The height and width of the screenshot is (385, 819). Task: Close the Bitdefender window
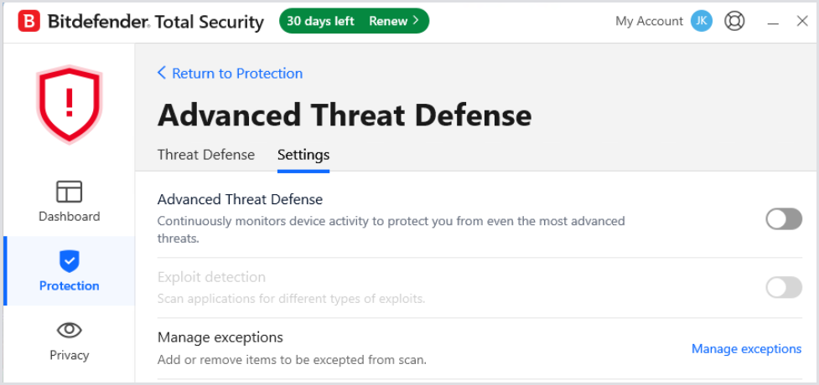coord(801,22)
